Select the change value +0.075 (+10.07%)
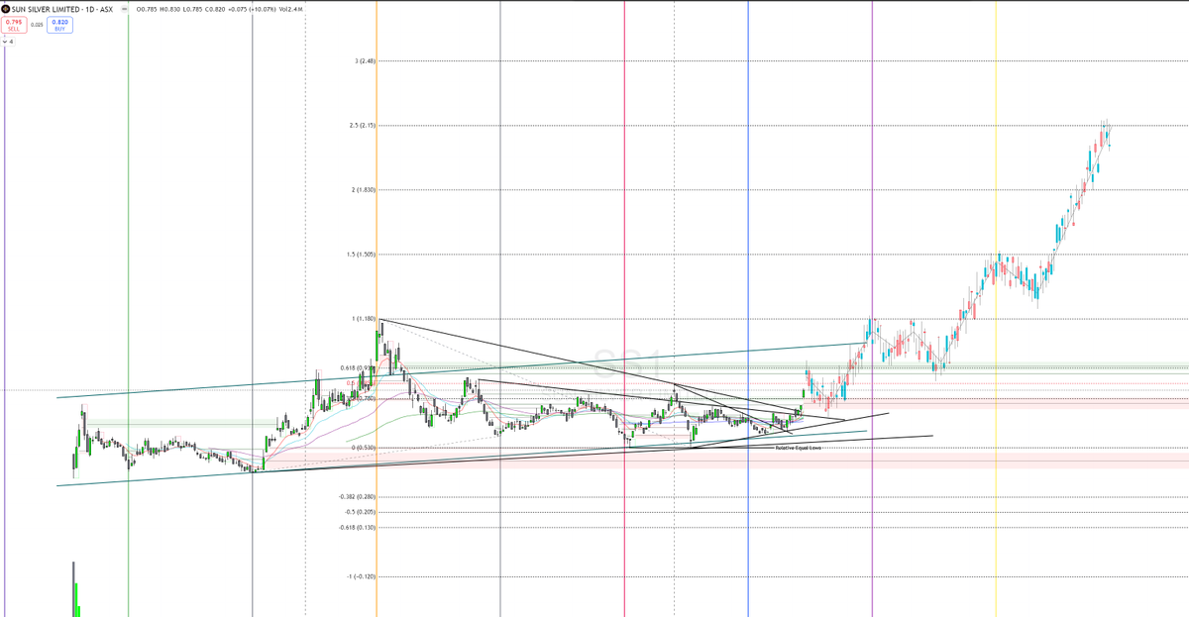 (x=252, y=9)
